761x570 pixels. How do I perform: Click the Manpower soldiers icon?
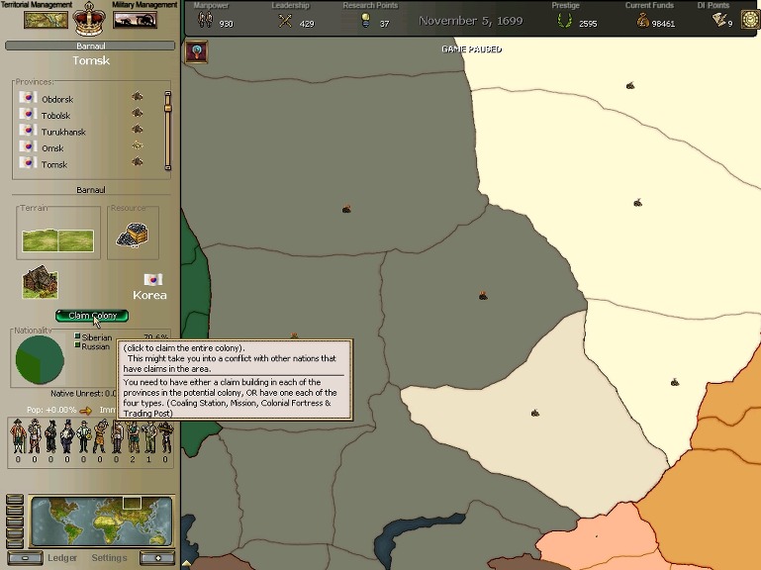point(205,20)
